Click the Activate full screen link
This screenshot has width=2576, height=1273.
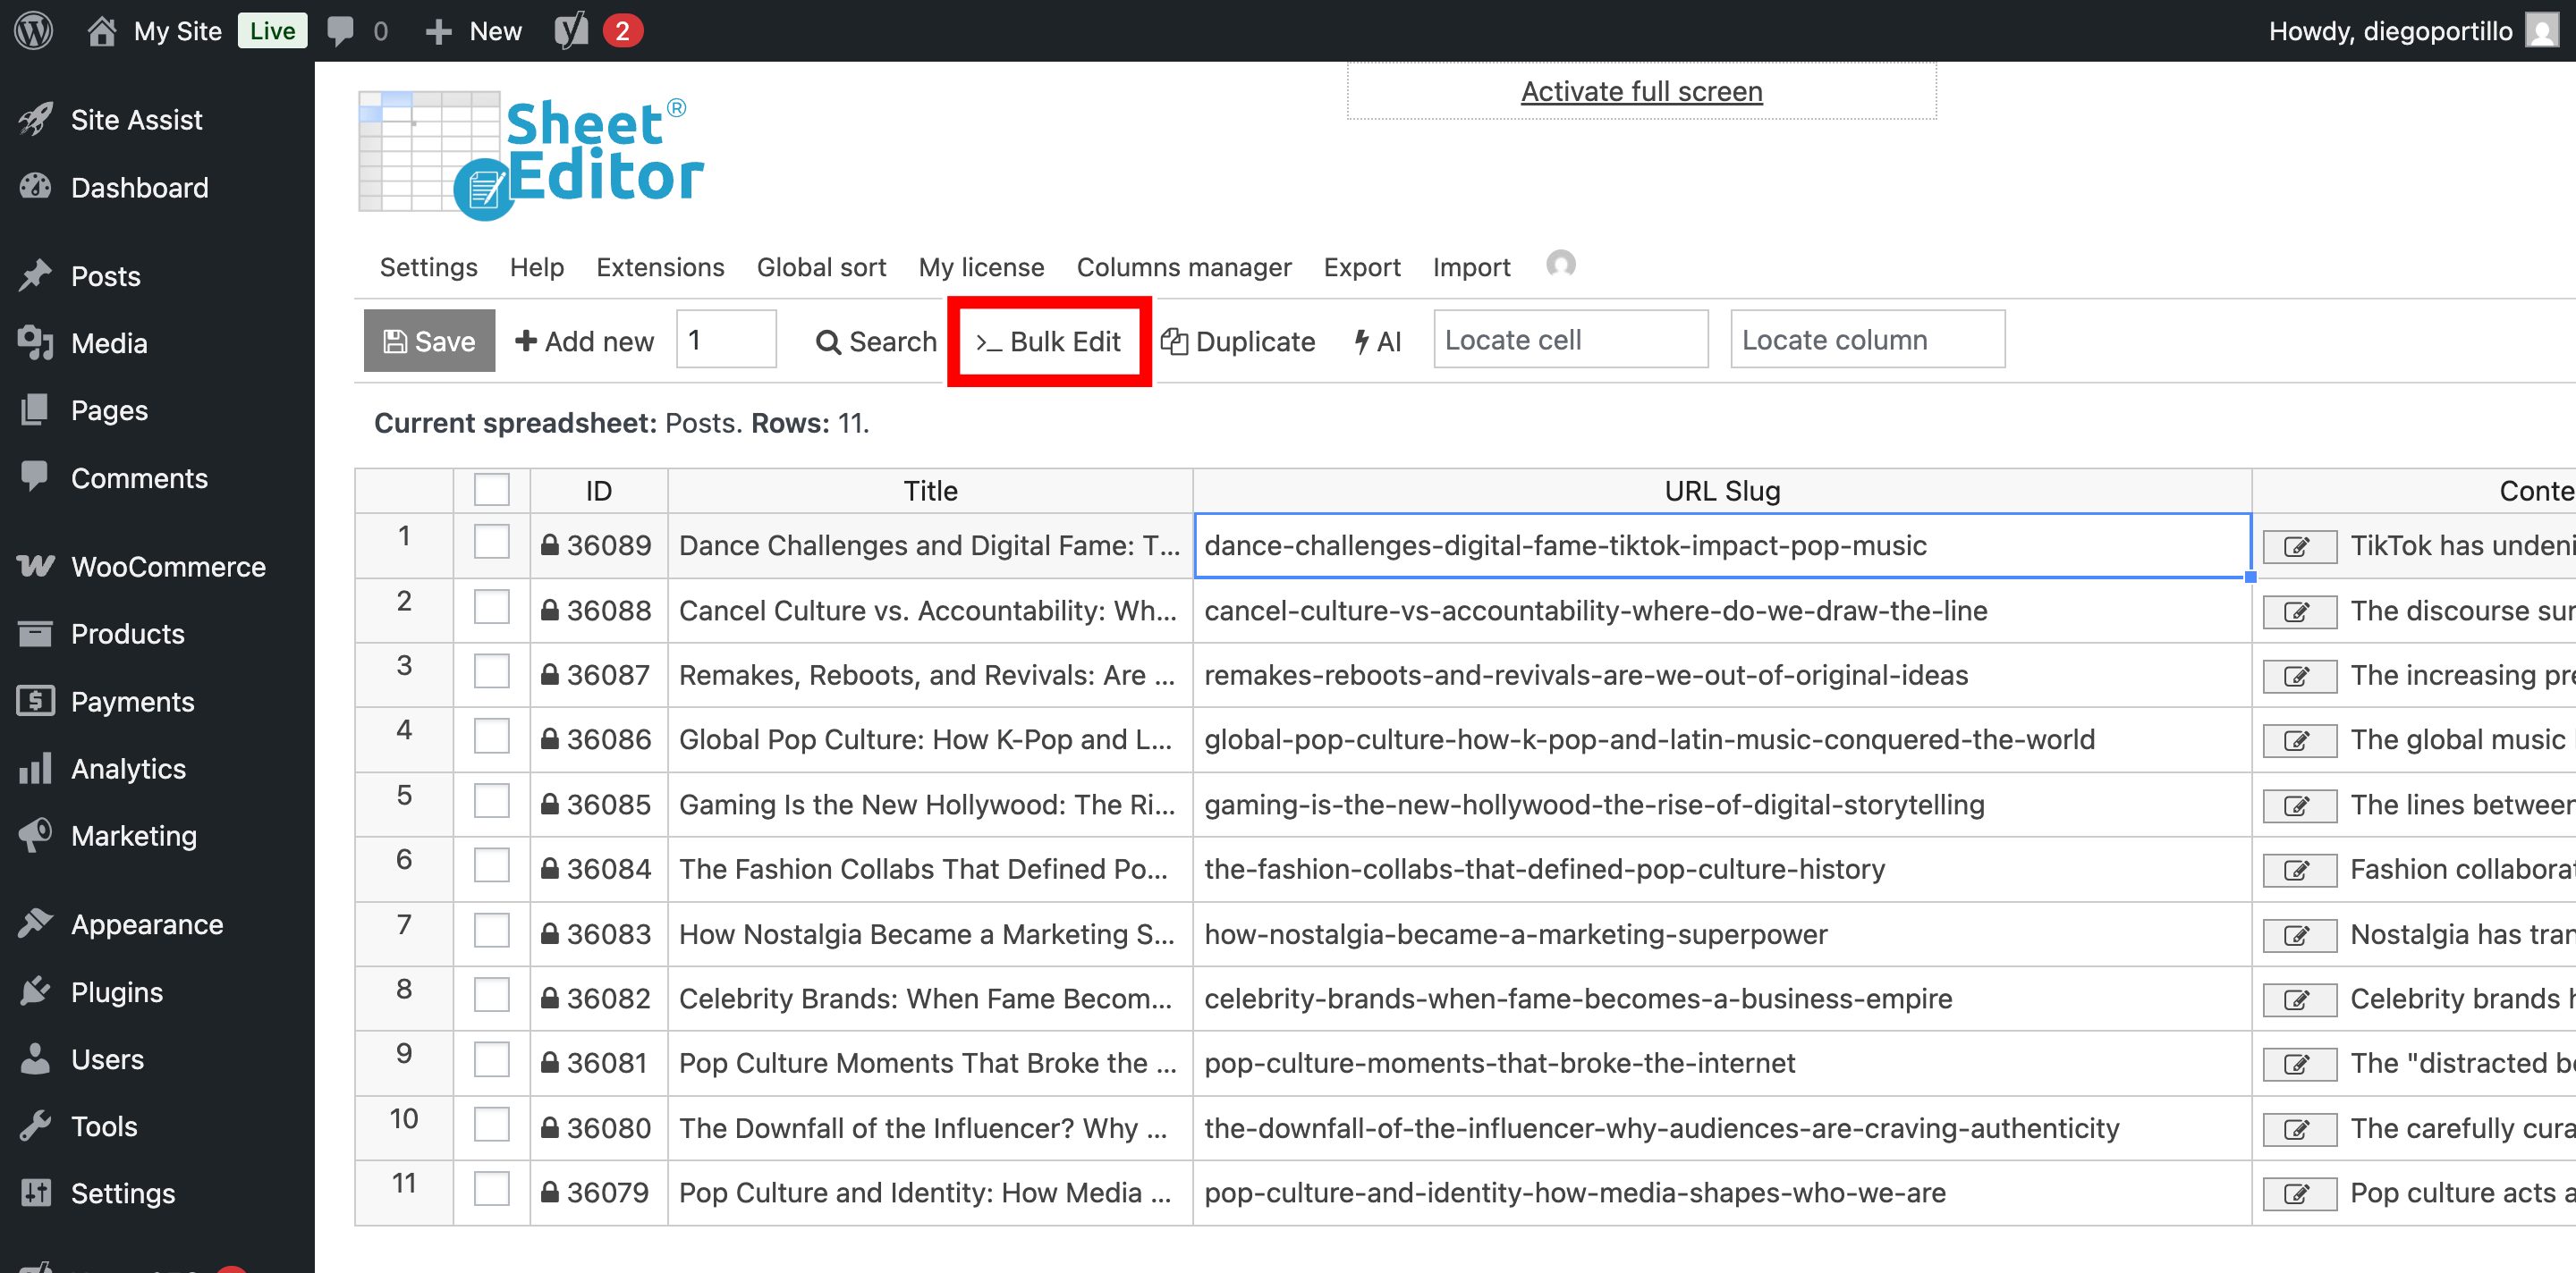tap(1641, 90)
